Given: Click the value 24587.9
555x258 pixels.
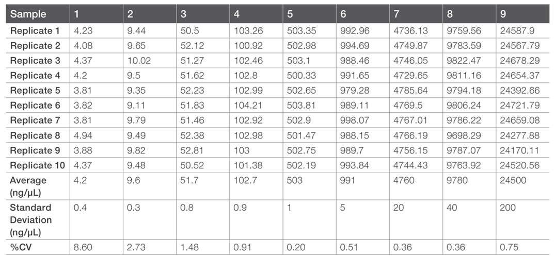Looking at the screenshot, I should (x=514, y=31).
